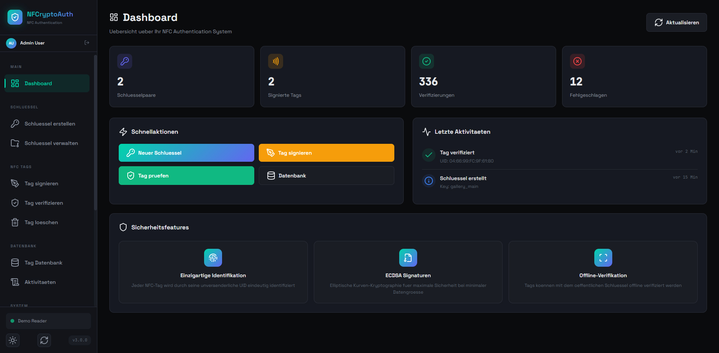Image resolution: width=719 pixels, height=353 pixels.
Task: Click the NFCryptoAuth shield logo
Action: (x=15, y=17)
